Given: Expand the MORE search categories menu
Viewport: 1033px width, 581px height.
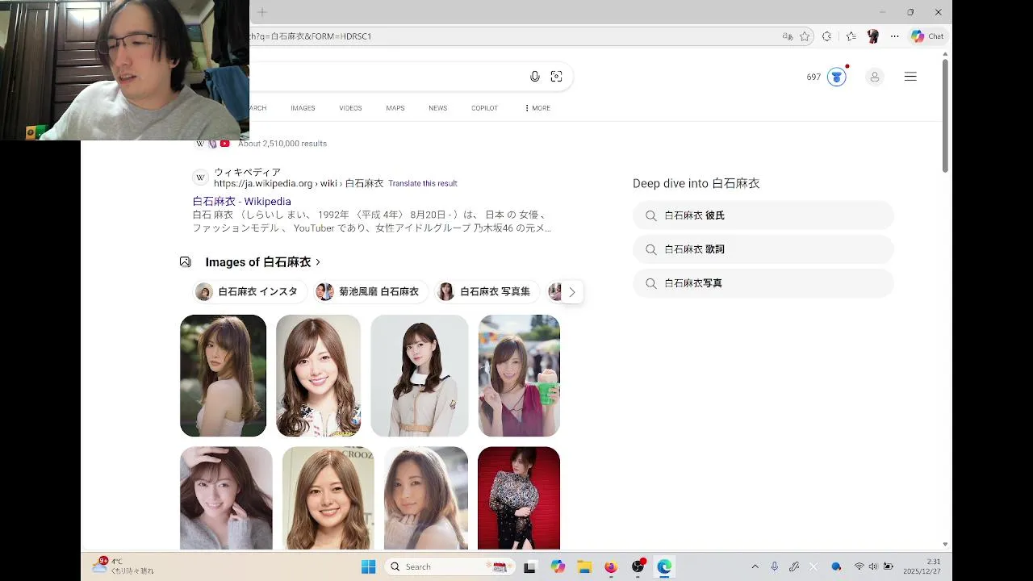Looking at the screenshot, I should (x=537, y=108).
